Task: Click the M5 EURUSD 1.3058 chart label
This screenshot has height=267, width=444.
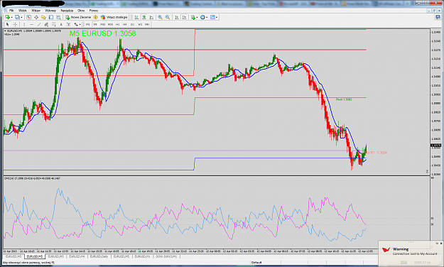Action: tap(102, 33)
